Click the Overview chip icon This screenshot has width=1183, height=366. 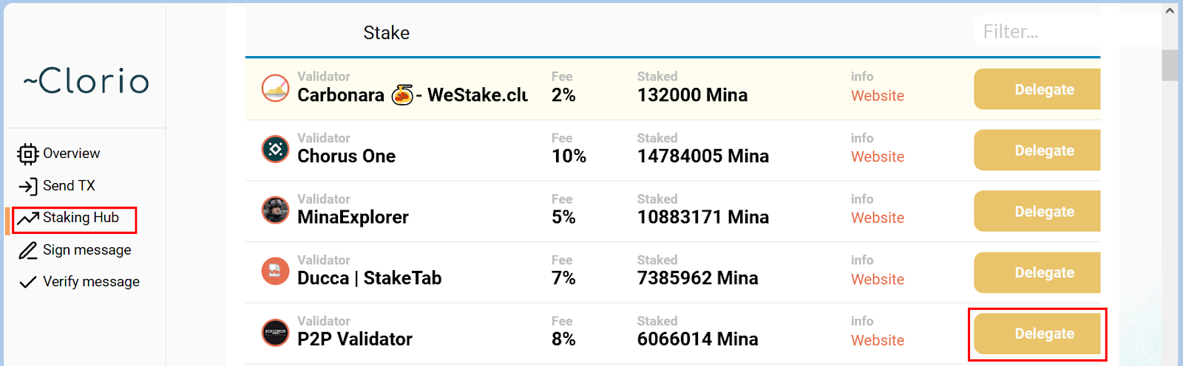tap(27, 153)
